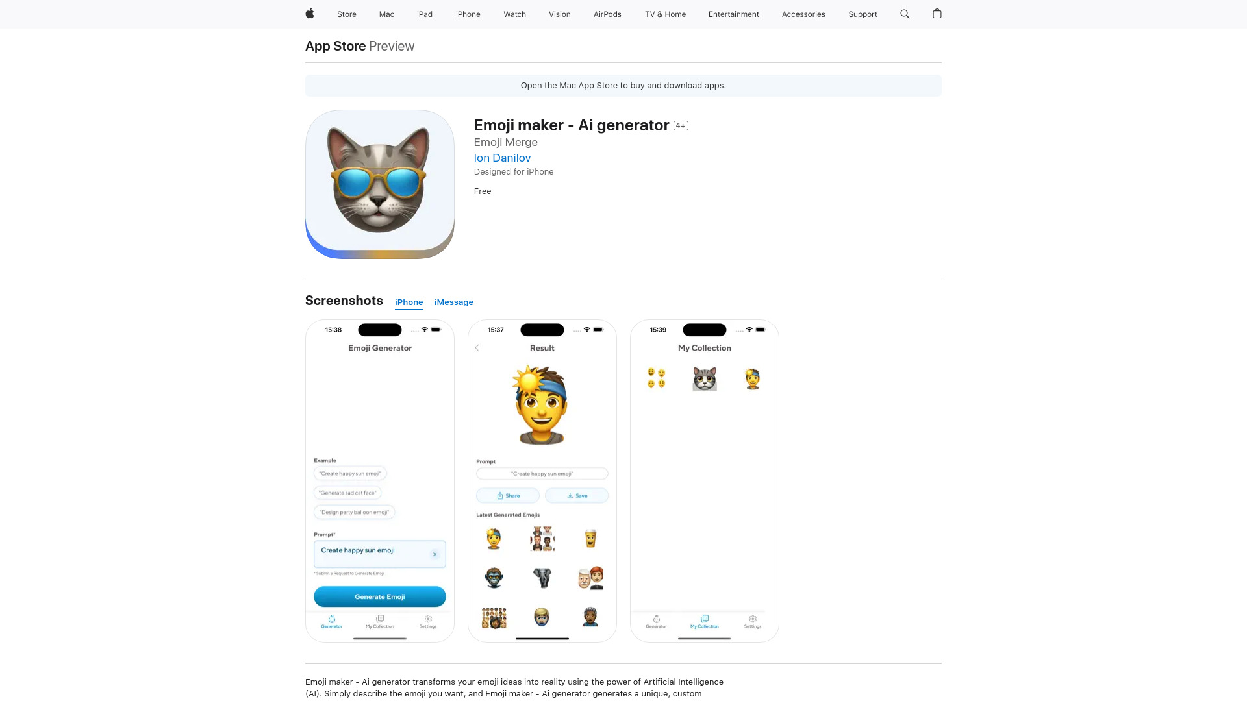Expand the Support menu in top navigation

(x=863, y=14)
